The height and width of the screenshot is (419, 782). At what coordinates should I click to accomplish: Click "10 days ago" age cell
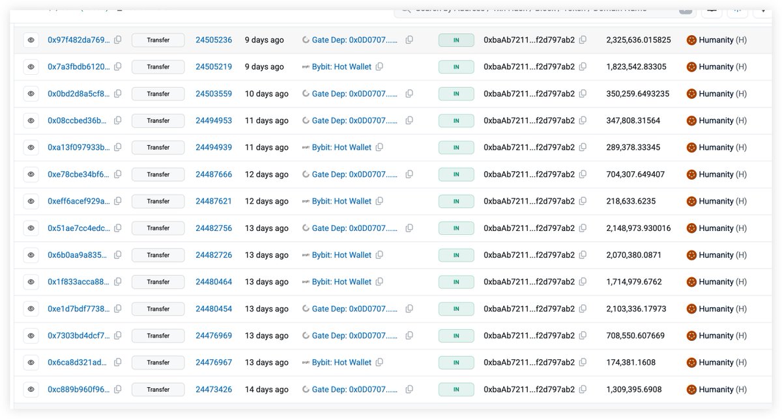pos(267,94)
